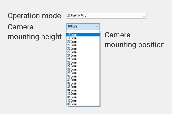Choose 210cm mounting height option
Screen dimensions: 172x114
click(x=83, y=45)
